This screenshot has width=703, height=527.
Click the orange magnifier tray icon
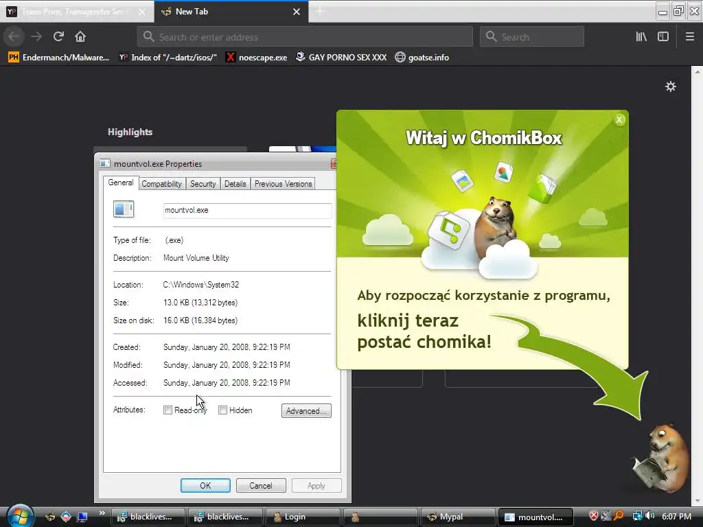tap(619, 516)
